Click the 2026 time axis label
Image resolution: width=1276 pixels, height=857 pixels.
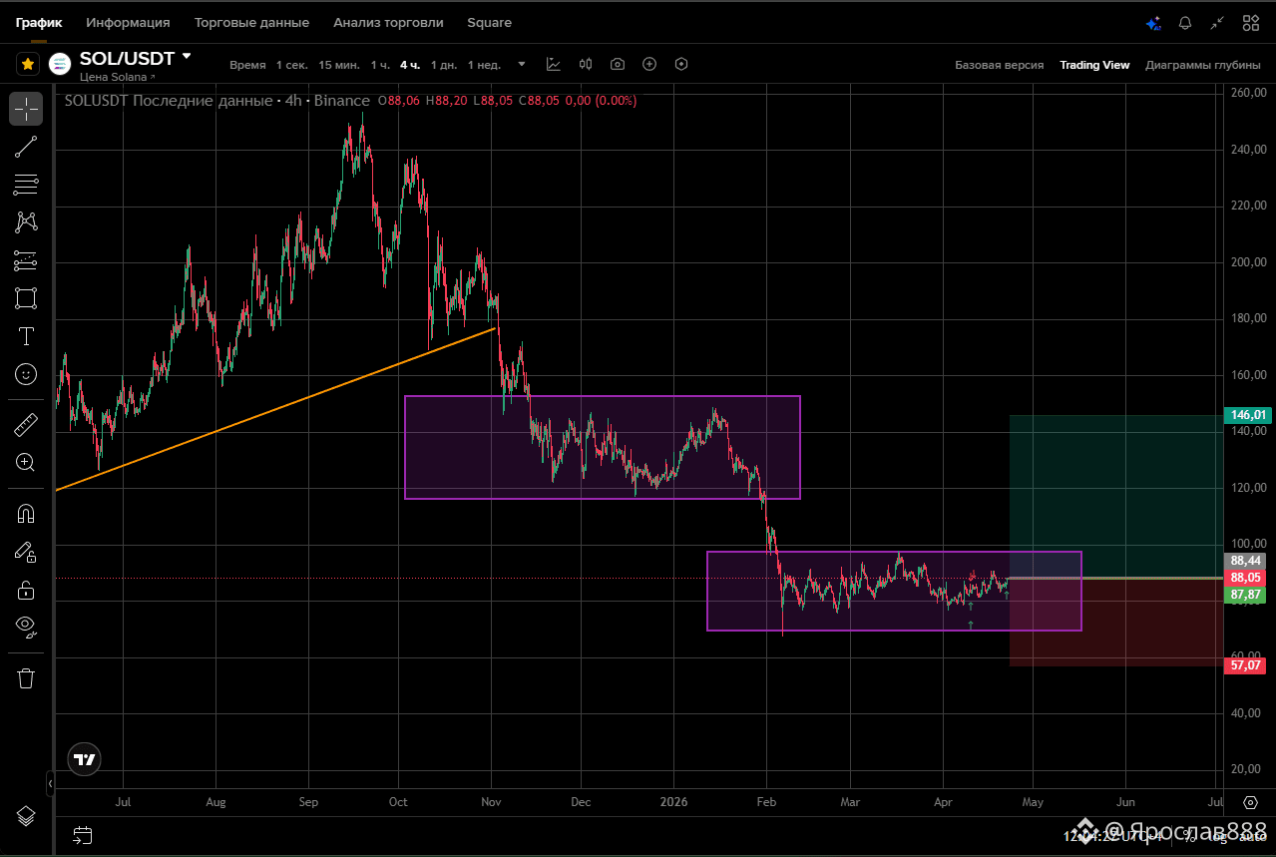(x=674, y=801)
